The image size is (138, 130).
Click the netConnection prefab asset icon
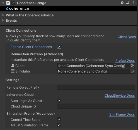pyautogui.click(x=60, y=66)
